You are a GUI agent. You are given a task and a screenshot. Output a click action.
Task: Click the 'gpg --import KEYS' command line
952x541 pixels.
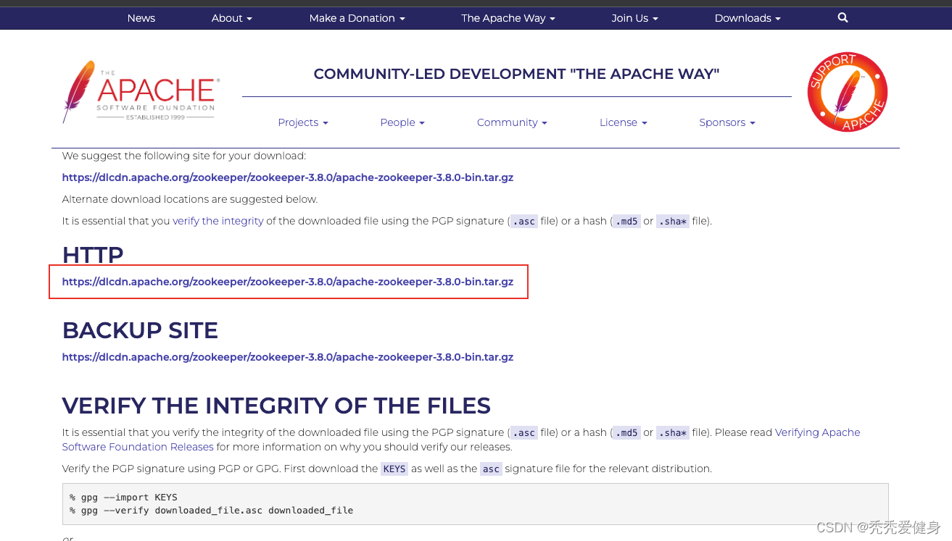tap(123, 498)
